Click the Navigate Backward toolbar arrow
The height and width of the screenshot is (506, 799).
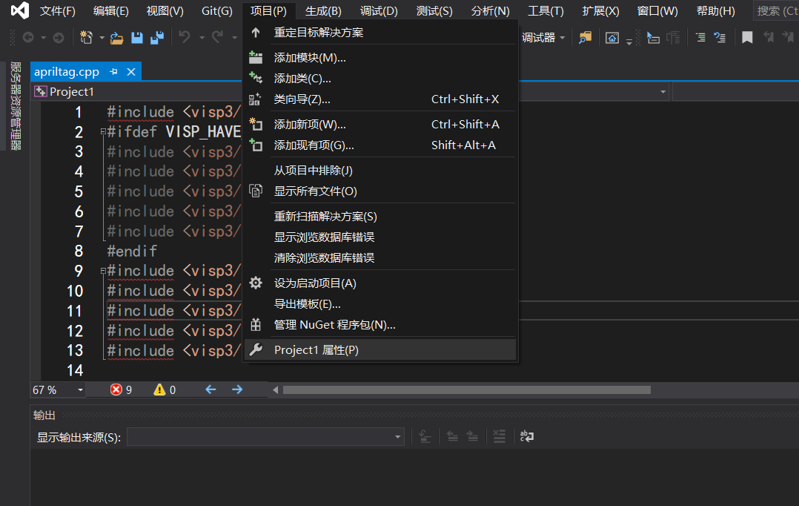(28, 37)
